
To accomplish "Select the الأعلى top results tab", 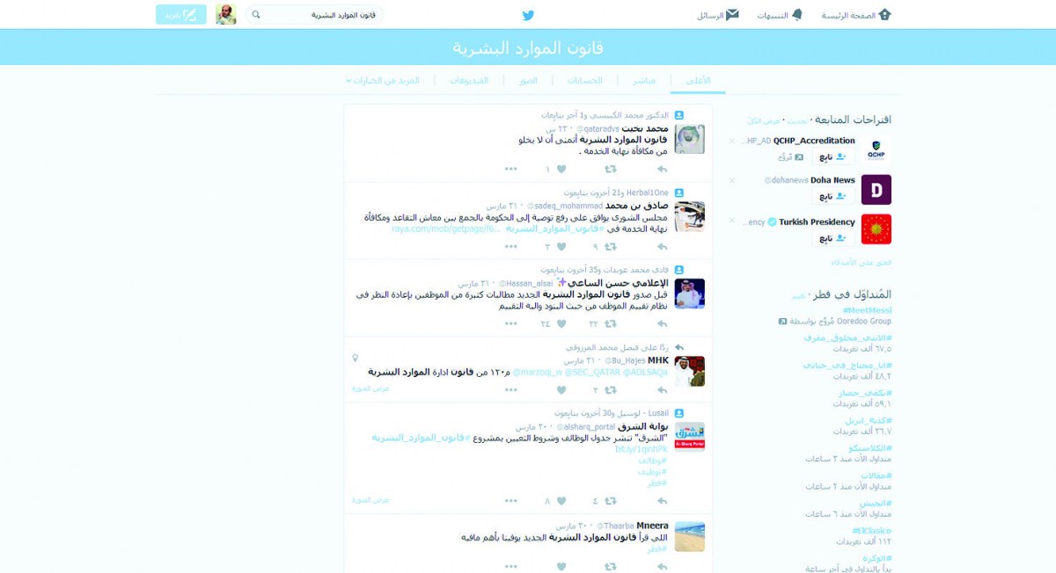I will (698, 80).
